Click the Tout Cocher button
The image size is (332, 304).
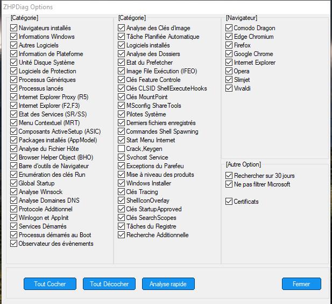point(50,284)
